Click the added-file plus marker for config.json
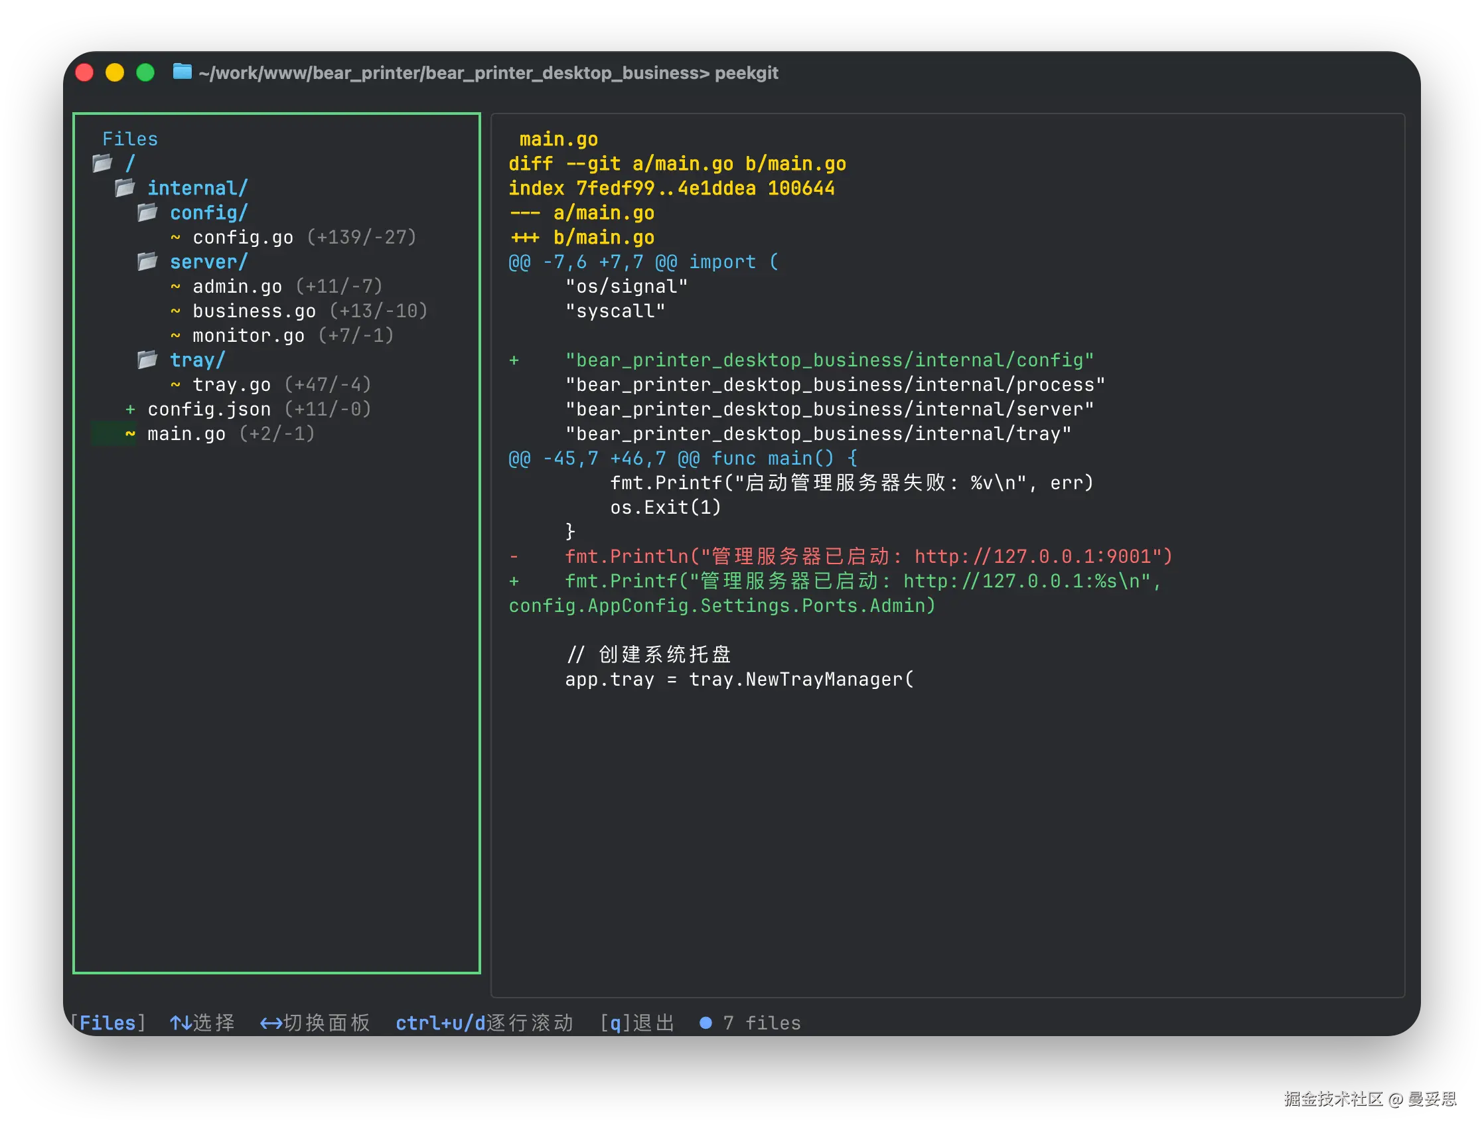This screenshot has width=1484, height=1135. pyautogui.click(x=130, y=410)
